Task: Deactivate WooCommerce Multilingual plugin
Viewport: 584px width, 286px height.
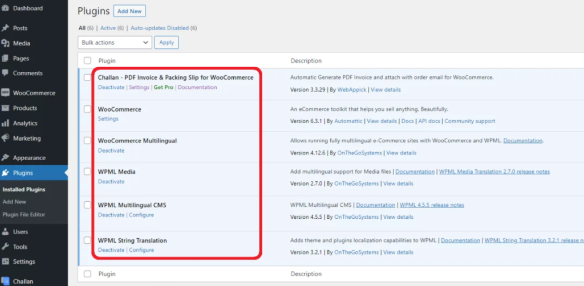Action: click(x=111, y=150)
